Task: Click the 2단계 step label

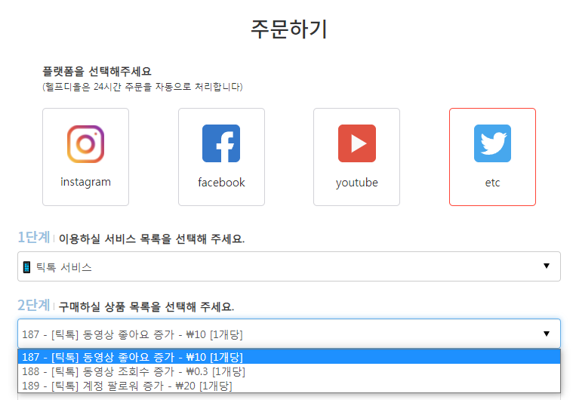Action: click(33, 305)
